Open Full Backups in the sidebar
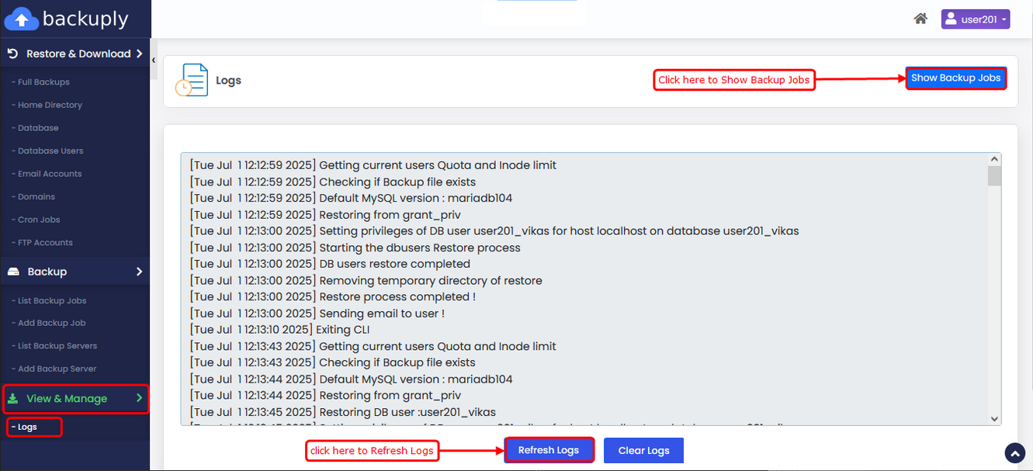Image resolution: width=1033 pixels, height=471 pixels. [x=43, y=82]
